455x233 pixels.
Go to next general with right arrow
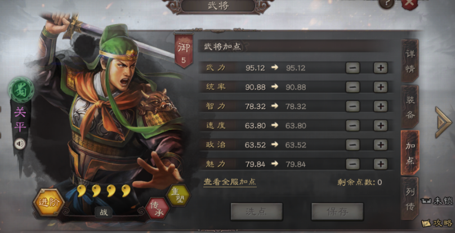(444, 123)
